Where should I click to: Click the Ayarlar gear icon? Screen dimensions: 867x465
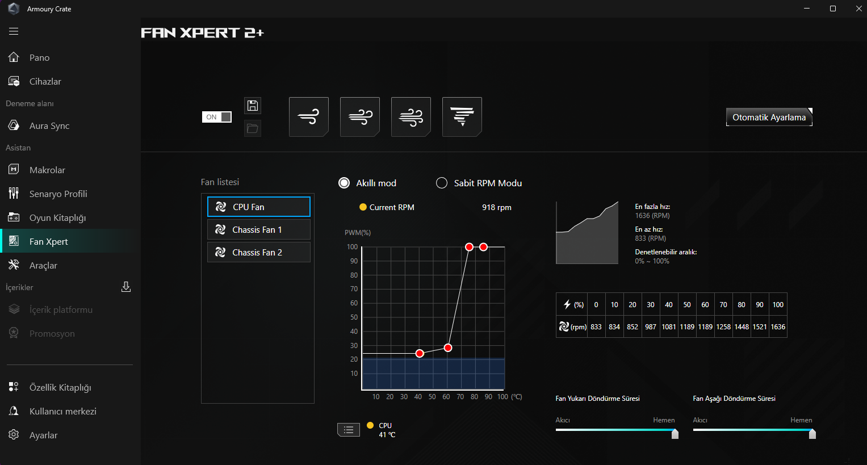[x=14, y=435]
